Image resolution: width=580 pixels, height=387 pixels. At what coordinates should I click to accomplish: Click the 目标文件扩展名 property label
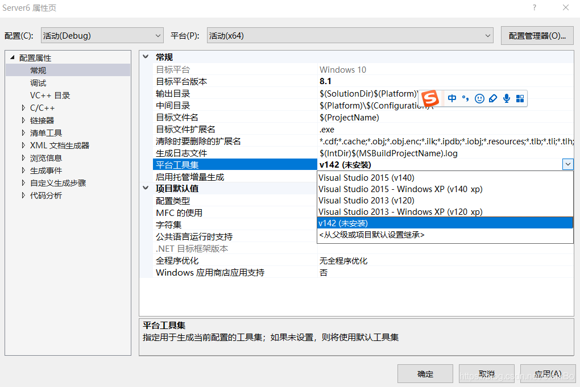click(x=185, y=130)
